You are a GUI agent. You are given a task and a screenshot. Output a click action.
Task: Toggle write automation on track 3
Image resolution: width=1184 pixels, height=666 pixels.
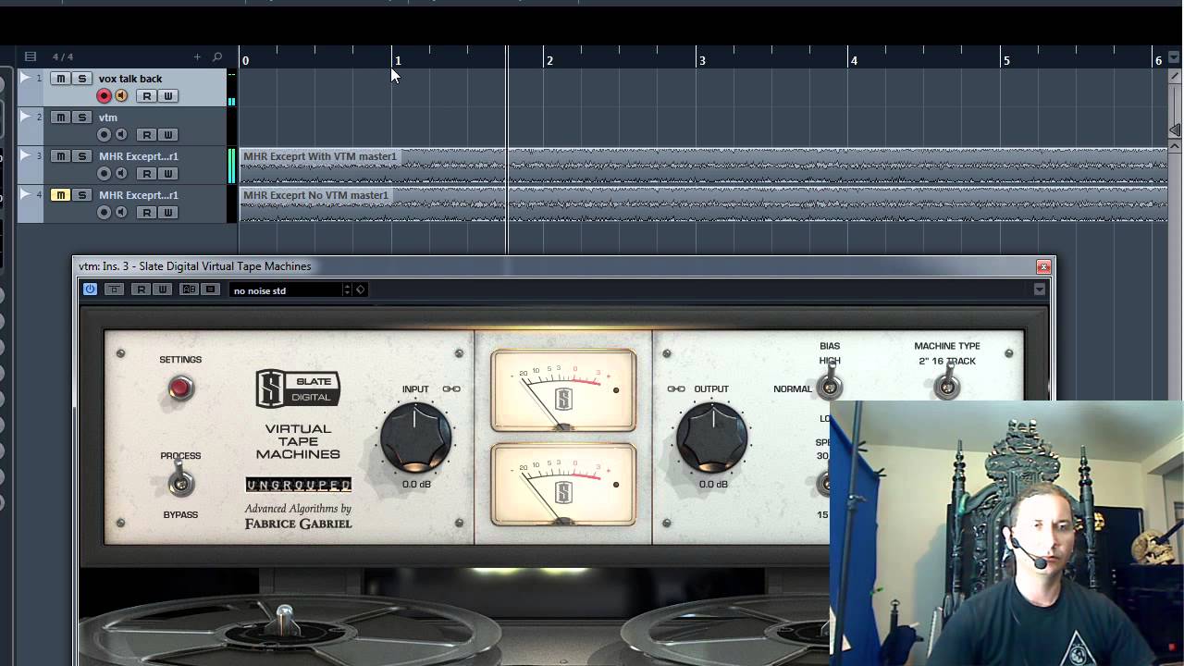(168, 174)
